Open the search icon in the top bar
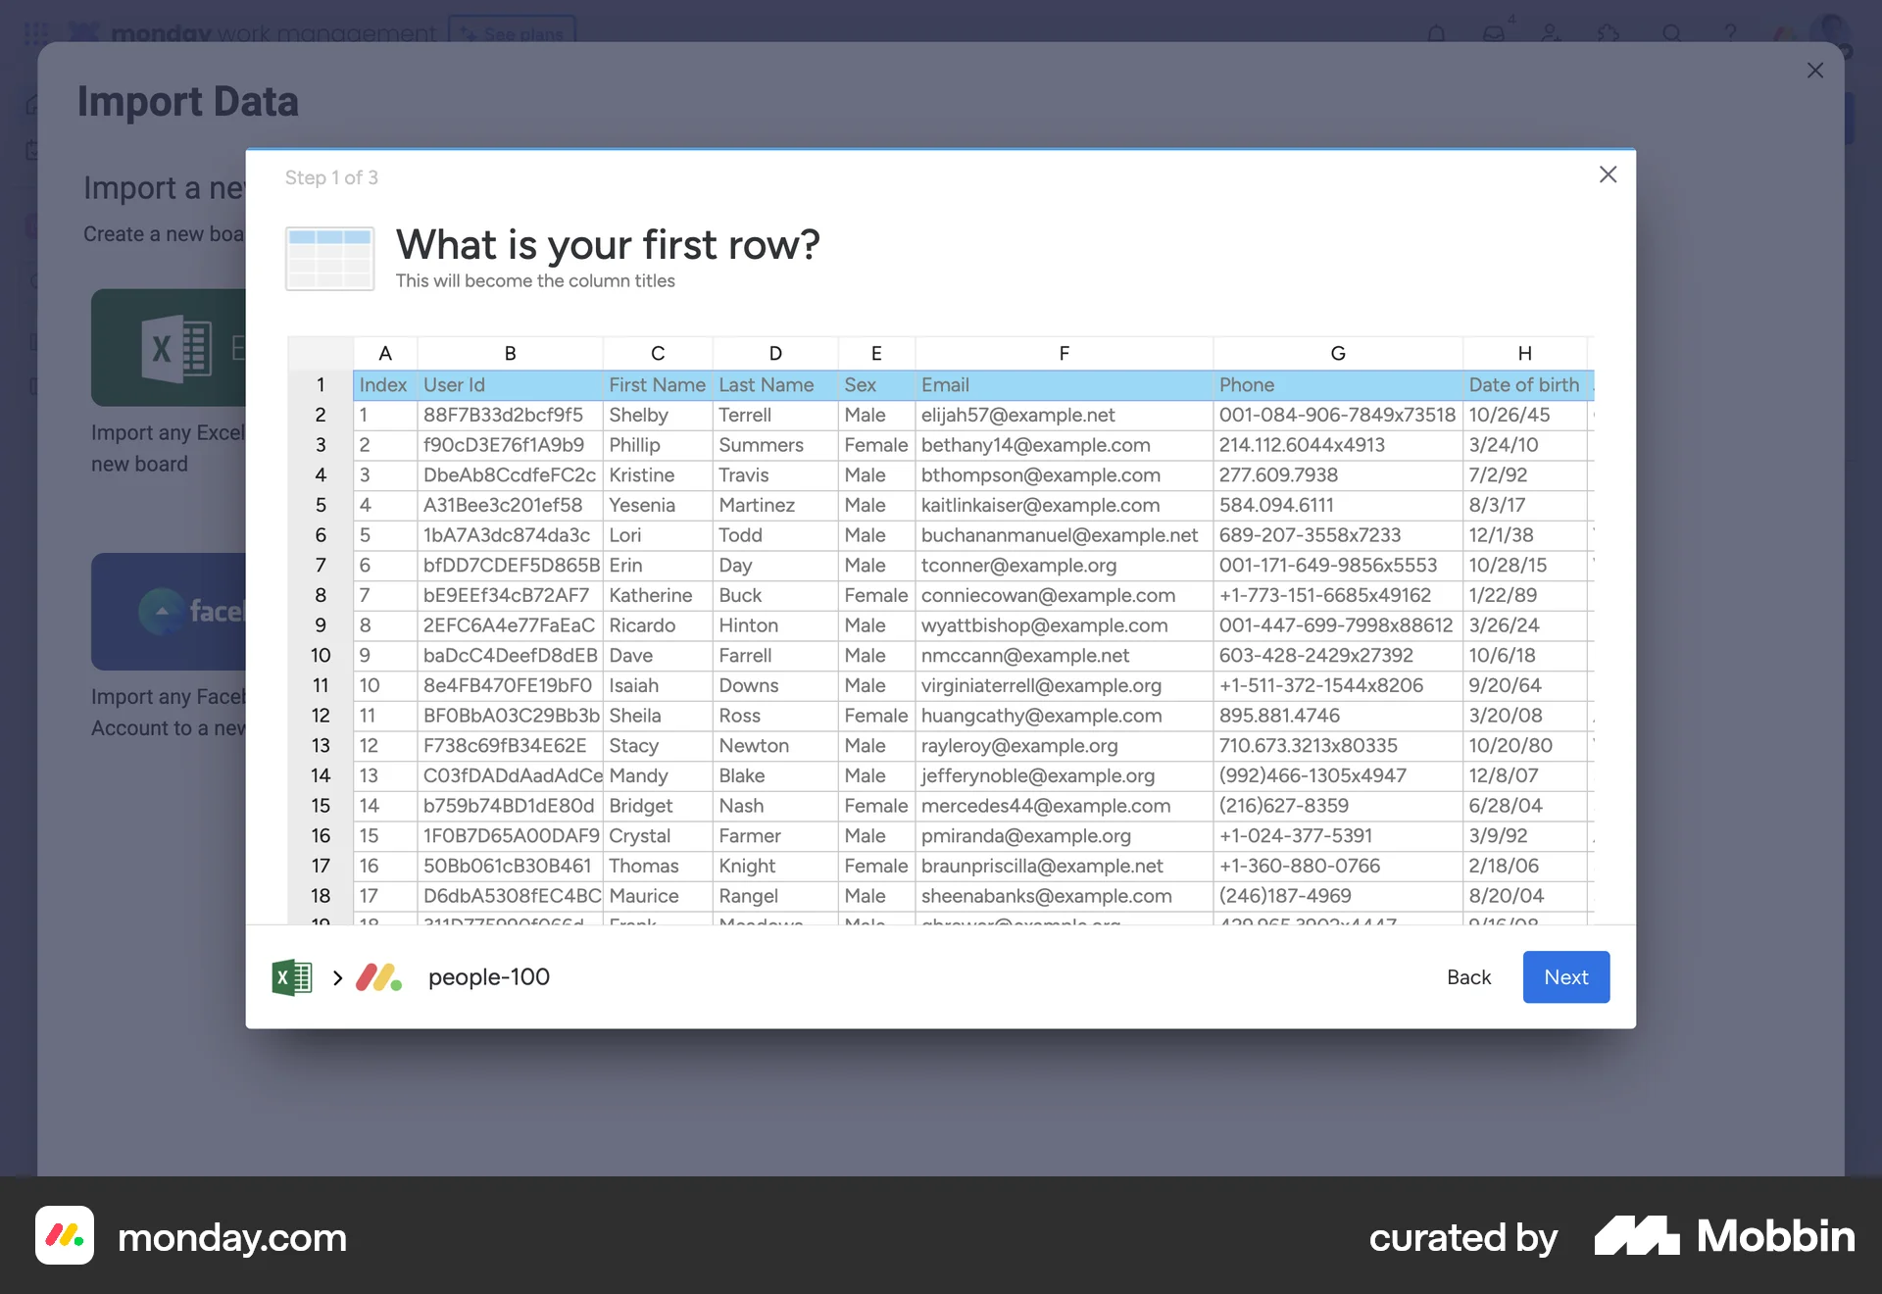This screenshot has height=1294, width=1882. 1671,32
